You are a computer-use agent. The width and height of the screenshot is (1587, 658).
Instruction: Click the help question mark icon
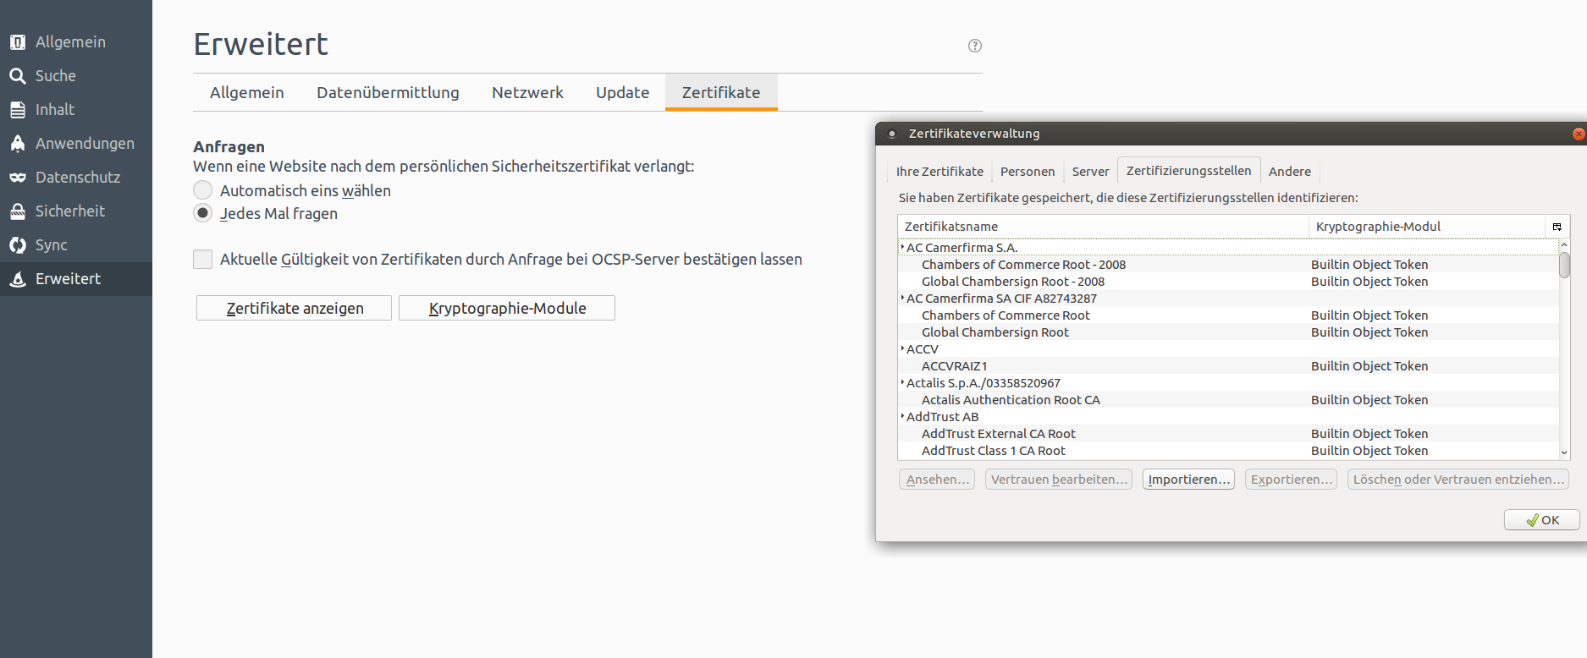[x=975, y=46]
